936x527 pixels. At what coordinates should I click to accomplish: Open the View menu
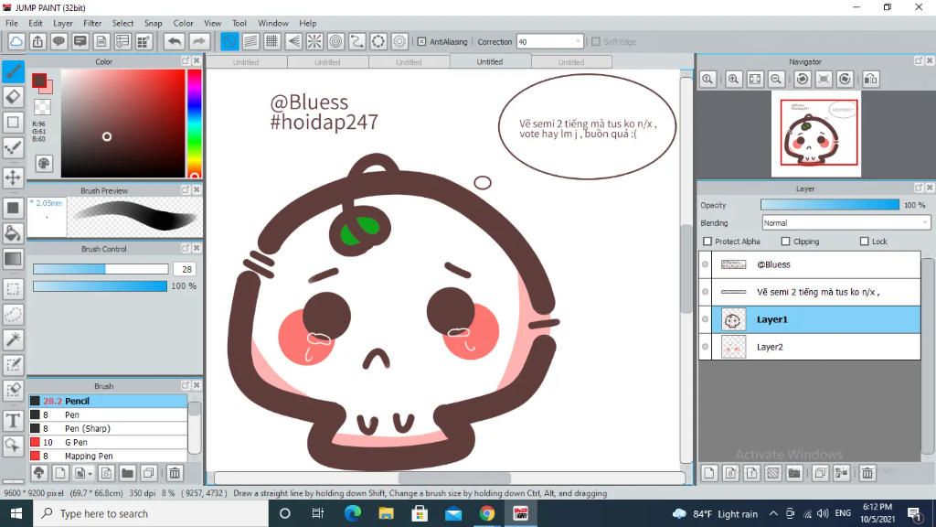pyautogui.click(x=212, y=23)
